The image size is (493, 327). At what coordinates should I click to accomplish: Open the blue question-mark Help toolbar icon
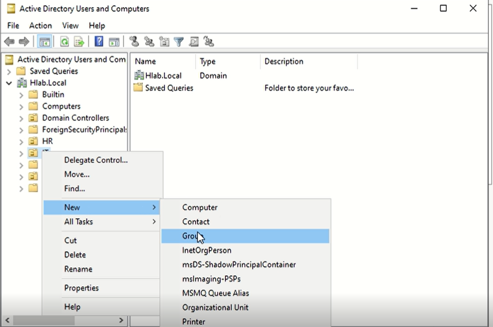click(x=99, y=41)
